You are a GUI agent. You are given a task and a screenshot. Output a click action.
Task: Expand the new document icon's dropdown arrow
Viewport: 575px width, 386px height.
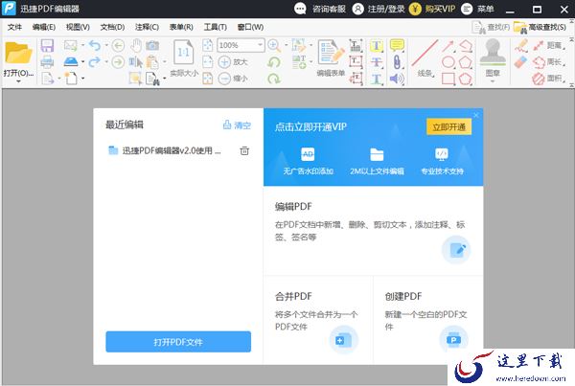(83, 79)
